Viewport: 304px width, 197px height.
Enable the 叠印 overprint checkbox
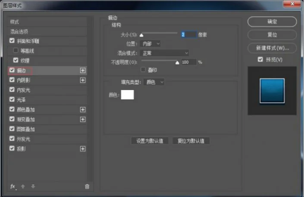click(x=143, y=70)
